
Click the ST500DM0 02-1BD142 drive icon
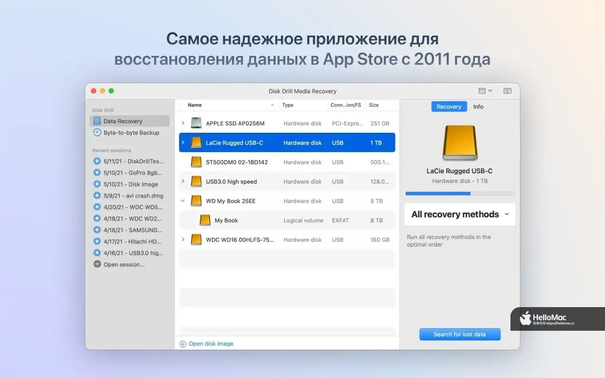(x=196, y=162)
